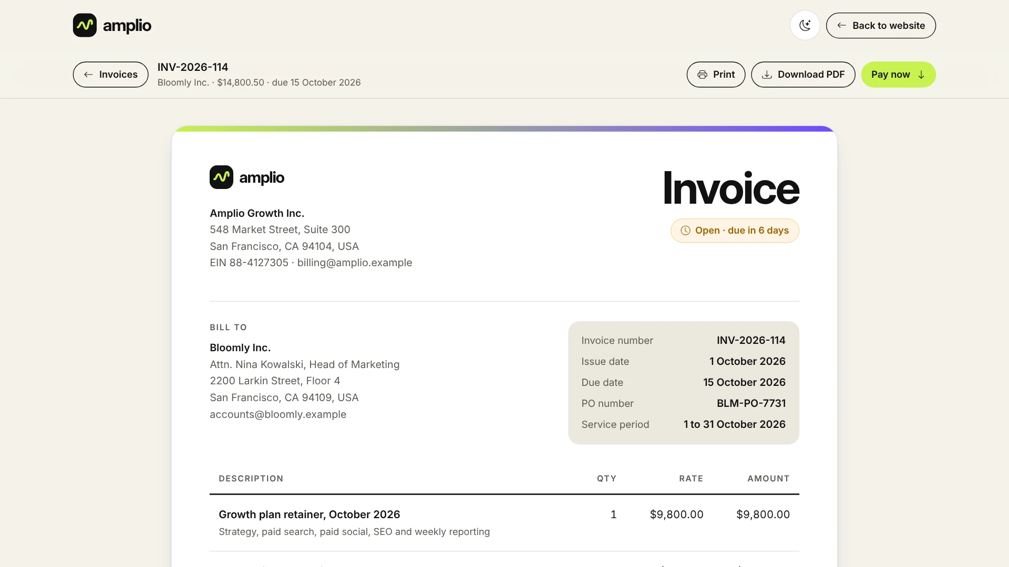Click the Attn. Nina Kowalski line
Viewport: 1009px width, 567px height.
pyautogui.click(x=305, y=364)
